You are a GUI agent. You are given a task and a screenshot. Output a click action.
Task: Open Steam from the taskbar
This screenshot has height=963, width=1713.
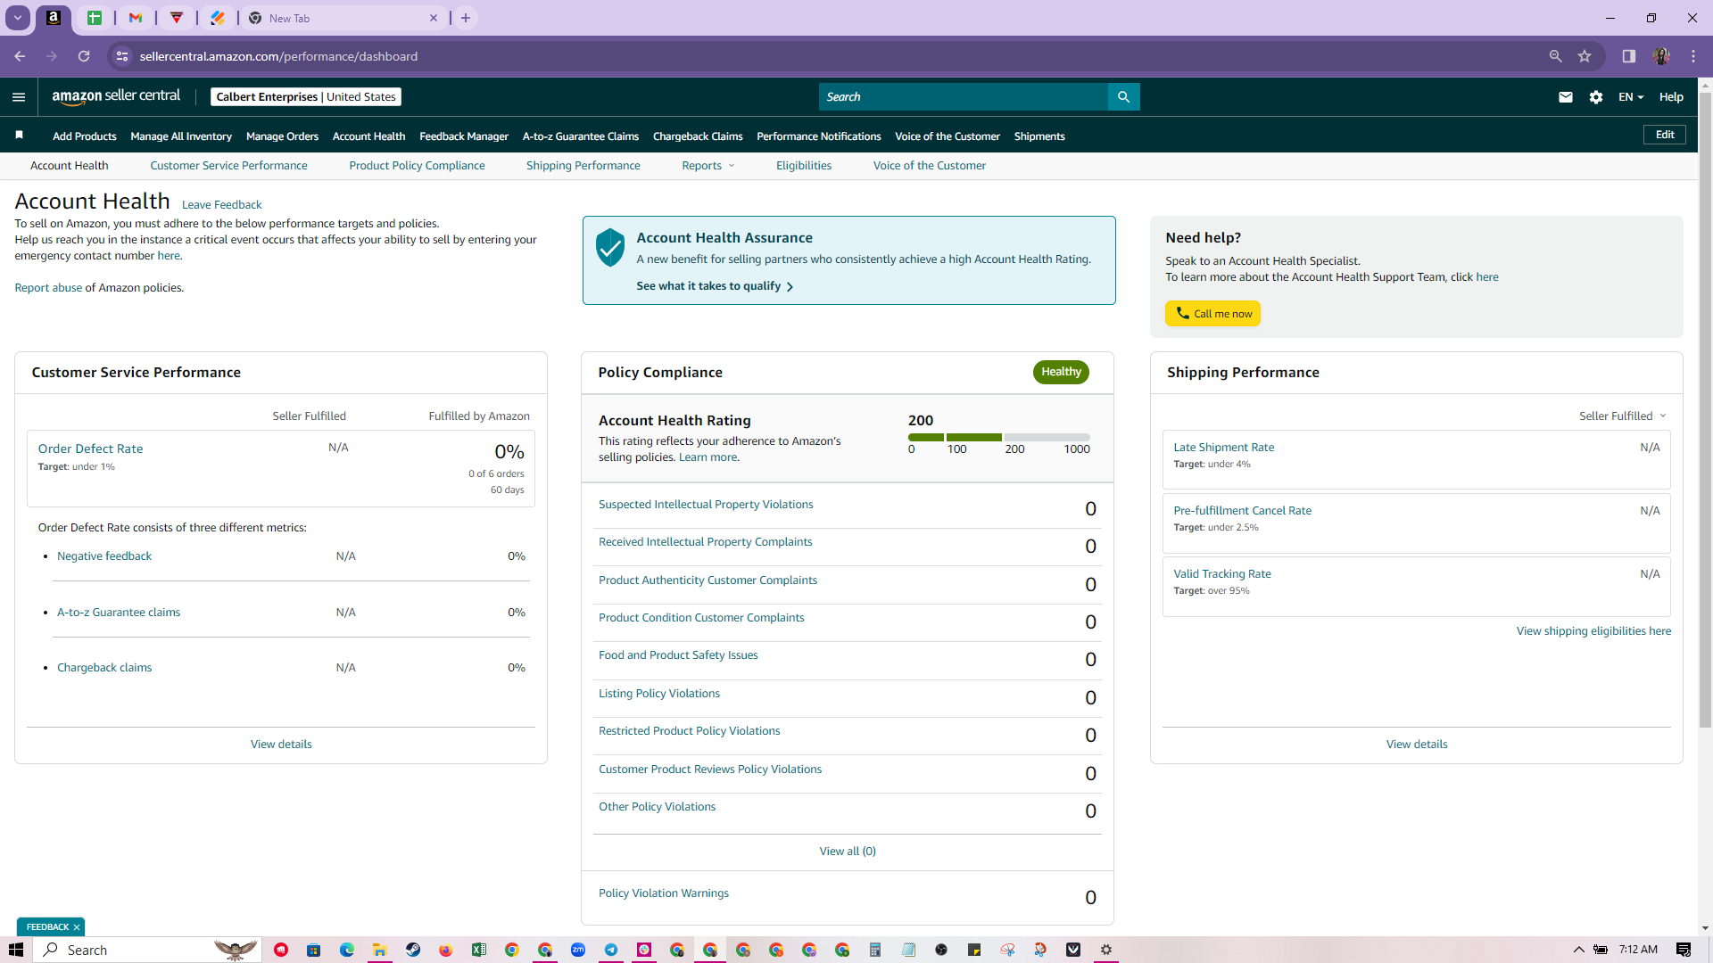[x=413, y=950]
